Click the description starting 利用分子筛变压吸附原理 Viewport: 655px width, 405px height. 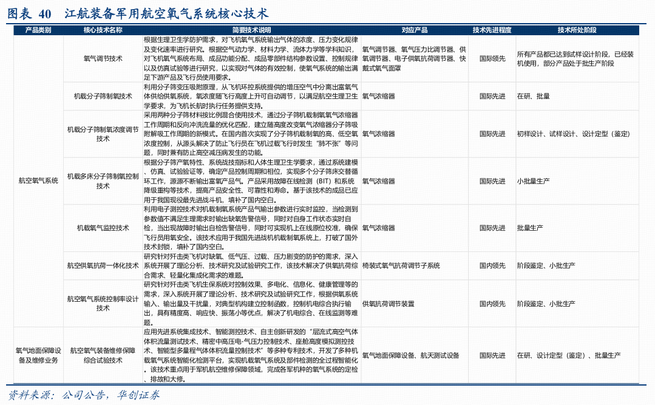[251, 96]
